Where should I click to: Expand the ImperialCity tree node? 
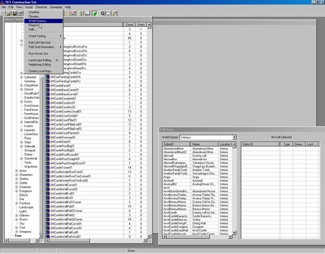pyautogui.click(x=21, y=122)
